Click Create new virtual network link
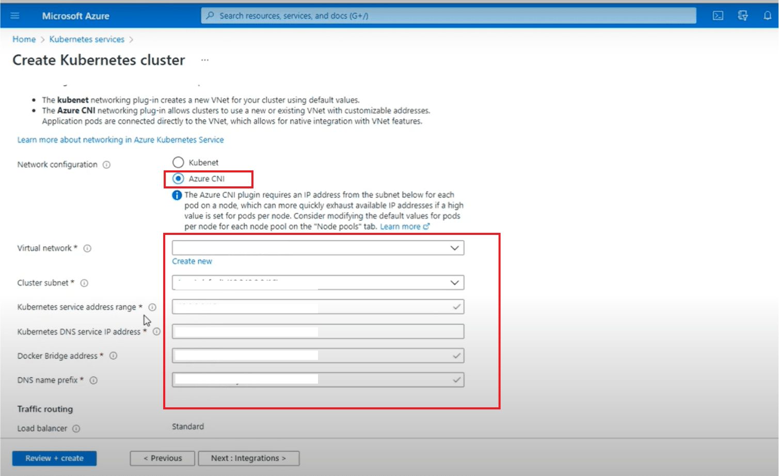This screenshot has width=779, height=476. [x=192, y=261]
